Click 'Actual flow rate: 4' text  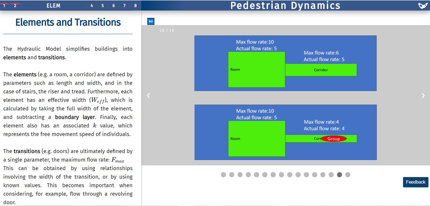[324, 129]
